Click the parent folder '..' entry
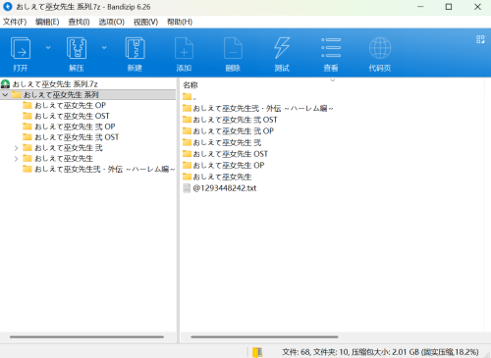 pos(190,97)
